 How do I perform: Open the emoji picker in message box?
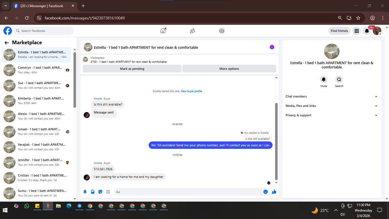[x=265, y=192]
